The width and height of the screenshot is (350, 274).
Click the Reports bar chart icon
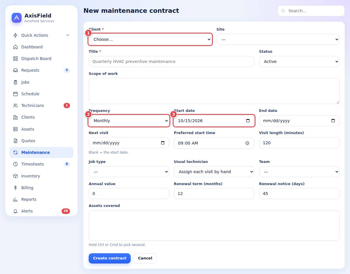(15, 199)
